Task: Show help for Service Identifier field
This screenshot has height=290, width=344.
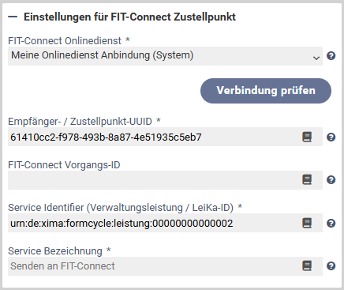Action: tap(331, 223)
